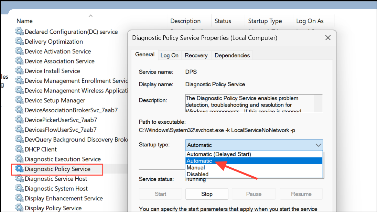377x212 pixels.
Task: Click the gear icon beside Device Activation Service
Action: point(20,51)
